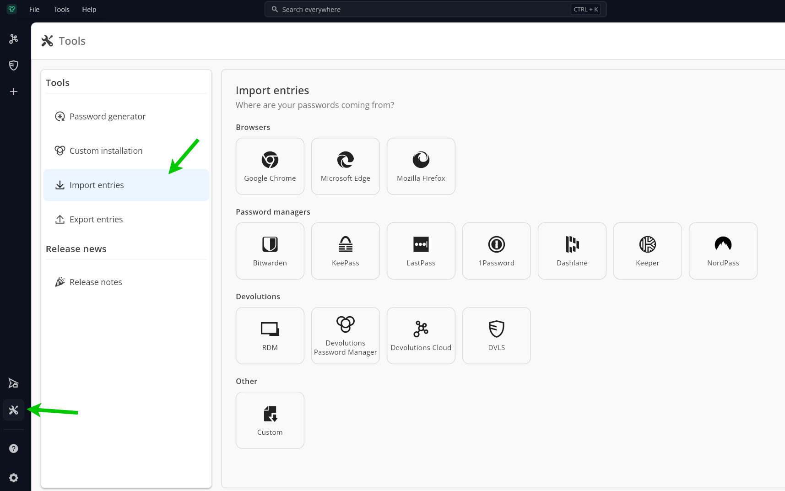Viewport: 785px width, 491px height.
Task: Choose NordPass as import source
Action: point(723,251)
